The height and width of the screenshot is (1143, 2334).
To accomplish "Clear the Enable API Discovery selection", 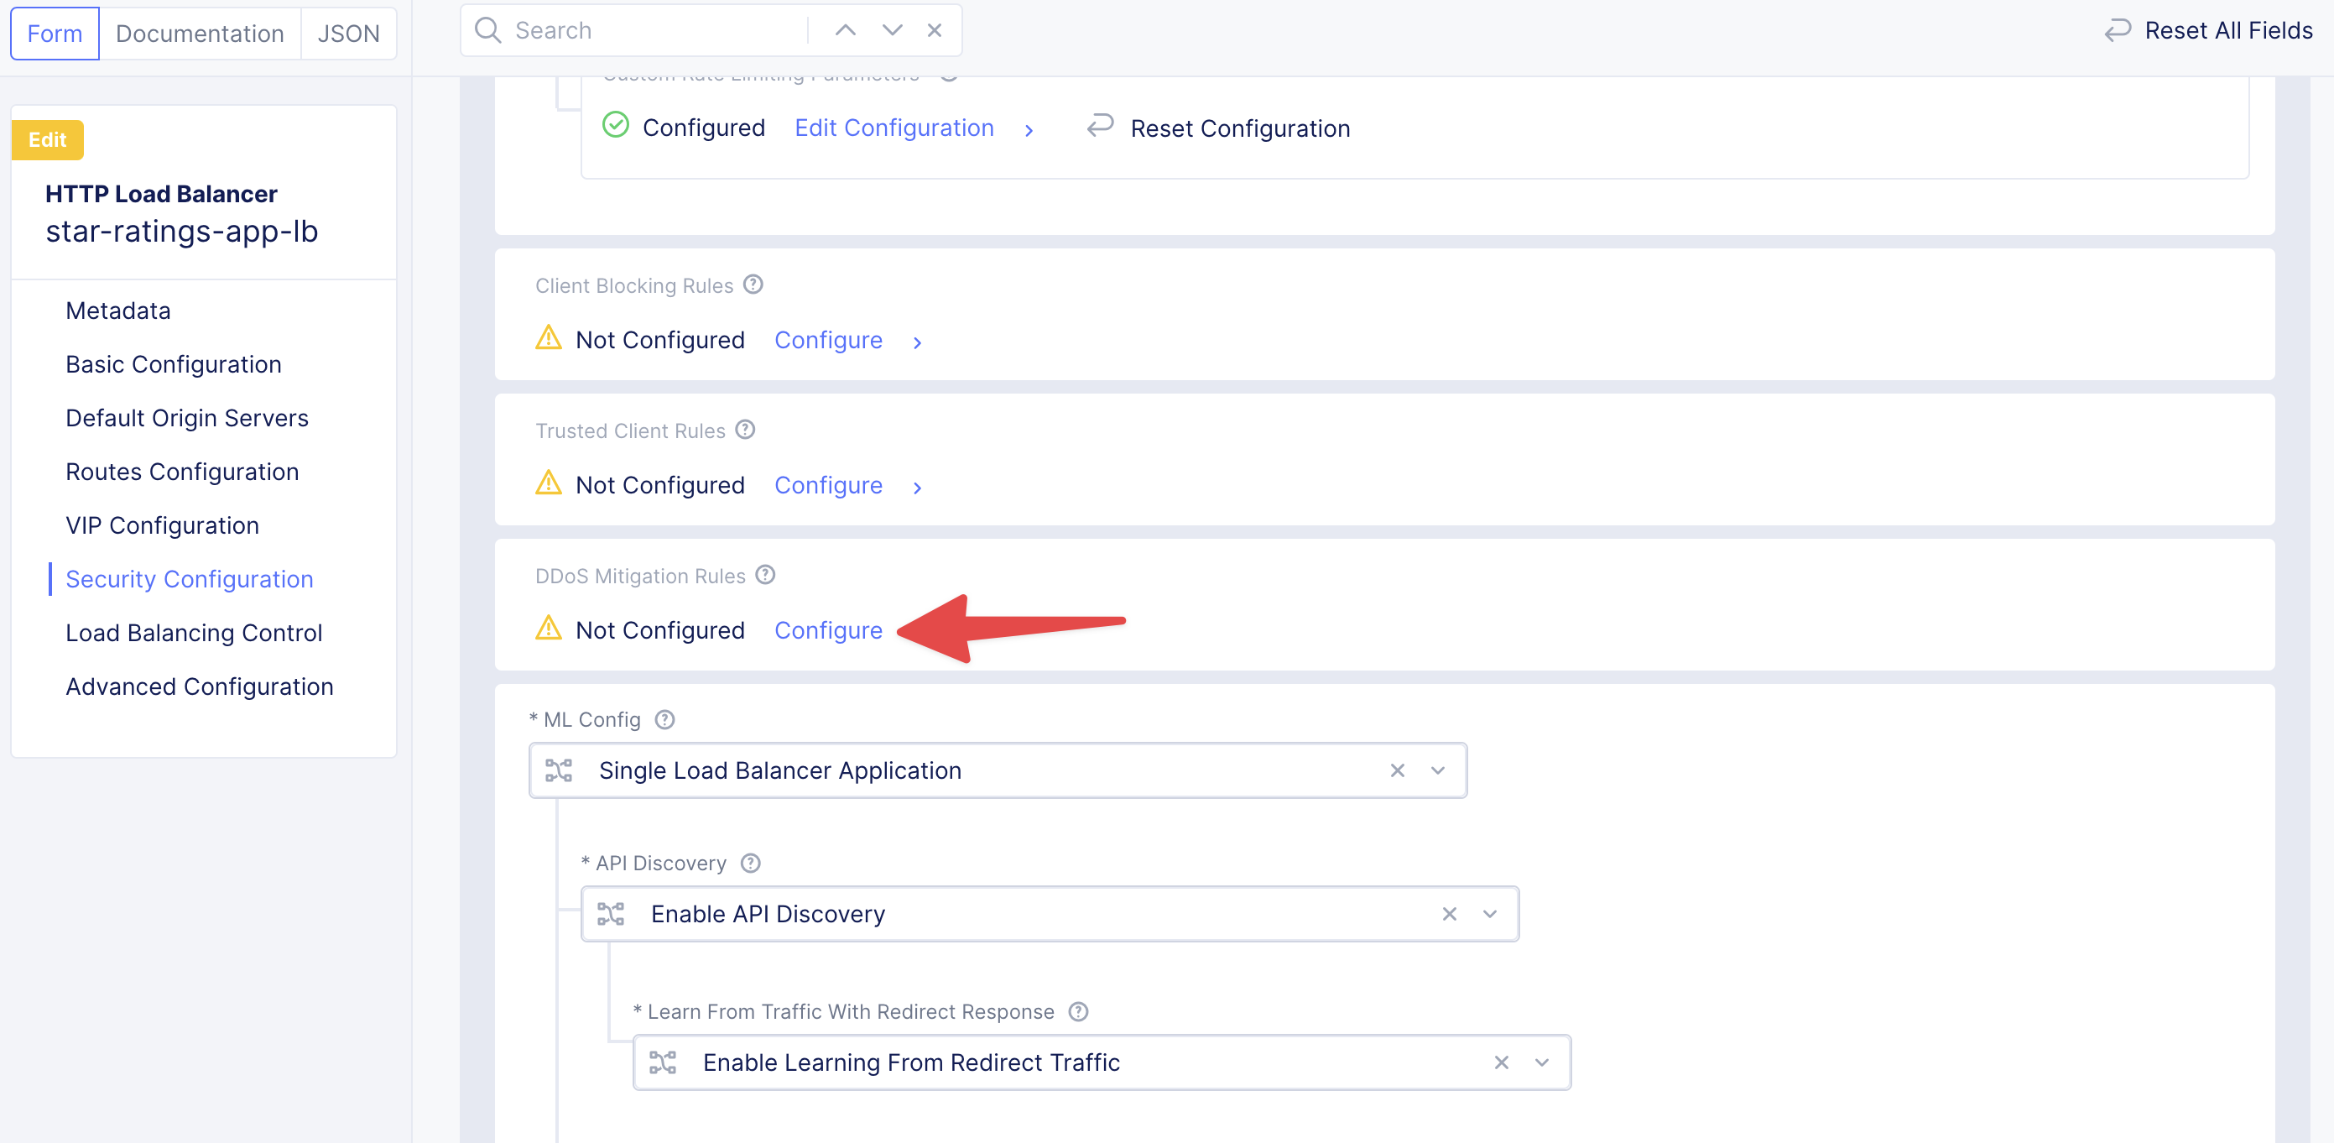I will pos(1449,914).
